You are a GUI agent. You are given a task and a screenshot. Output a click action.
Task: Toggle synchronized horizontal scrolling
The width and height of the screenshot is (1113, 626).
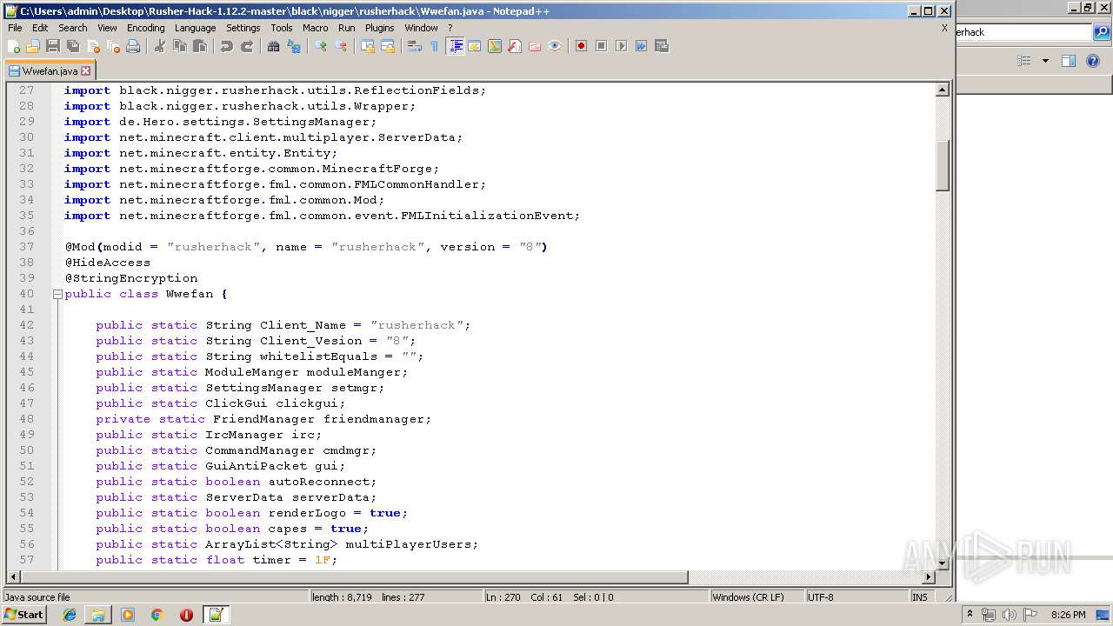click(x=388, y=46)
